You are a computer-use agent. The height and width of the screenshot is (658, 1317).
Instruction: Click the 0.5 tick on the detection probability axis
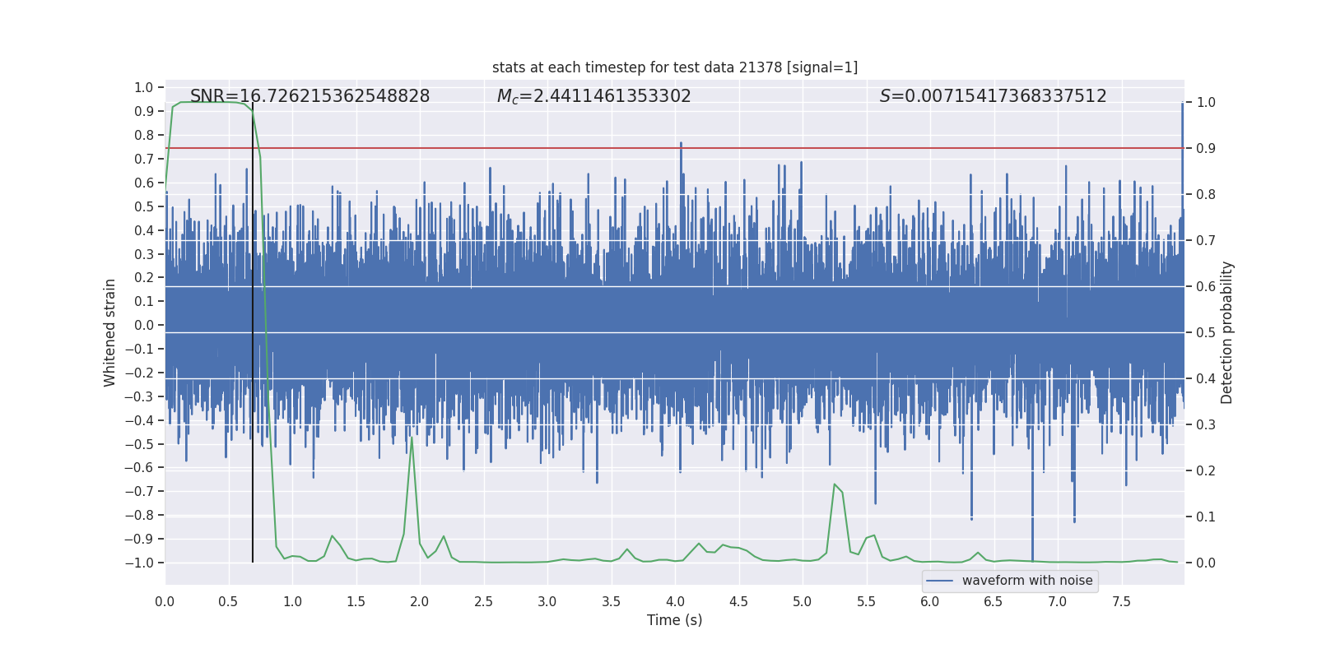1206,332
